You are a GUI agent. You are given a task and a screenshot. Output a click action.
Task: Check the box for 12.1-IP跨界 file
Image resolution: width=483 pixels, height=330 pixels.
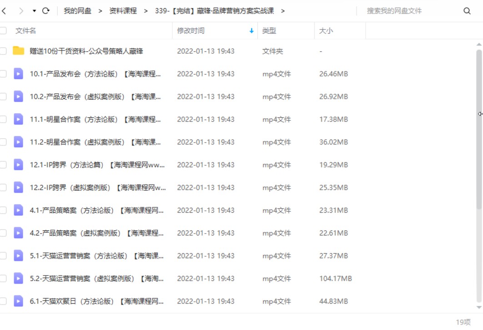tap(3, 165)
